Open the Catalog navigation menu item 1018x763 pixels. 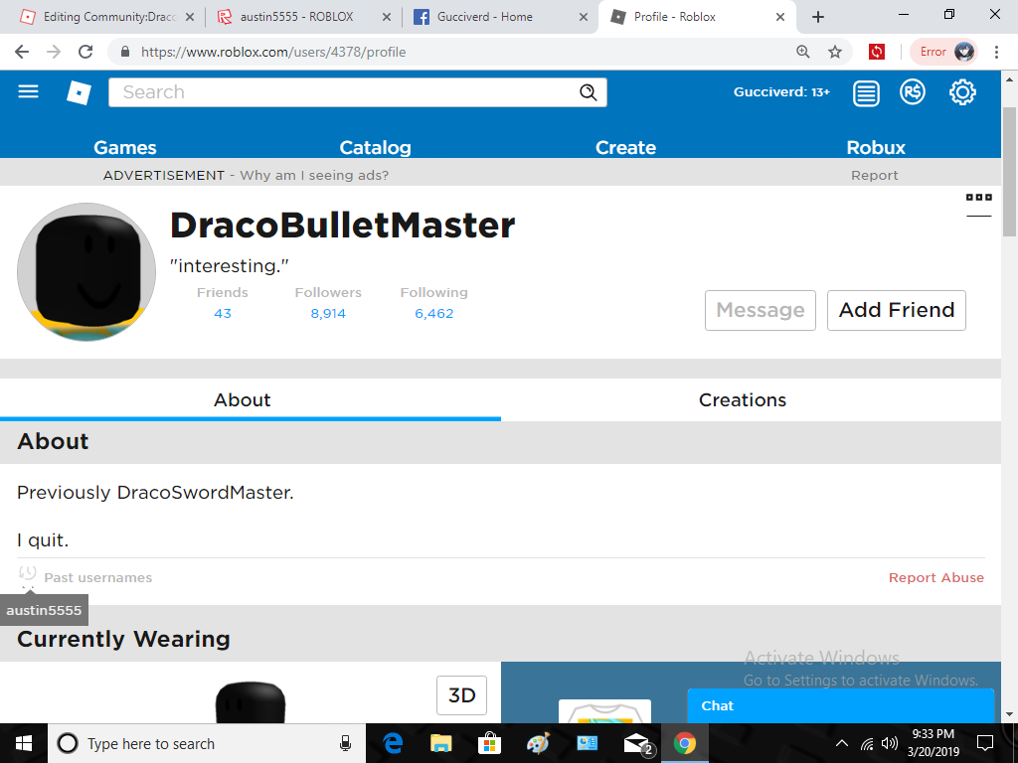(375, 147)
